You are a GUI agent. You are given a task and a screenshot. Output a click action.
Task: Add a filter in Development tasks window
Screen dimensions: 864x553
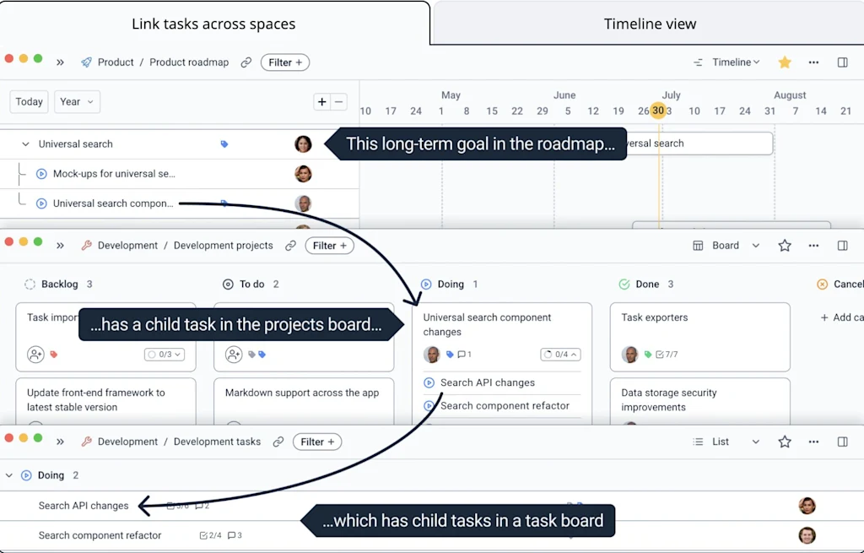tap(317, 442)
